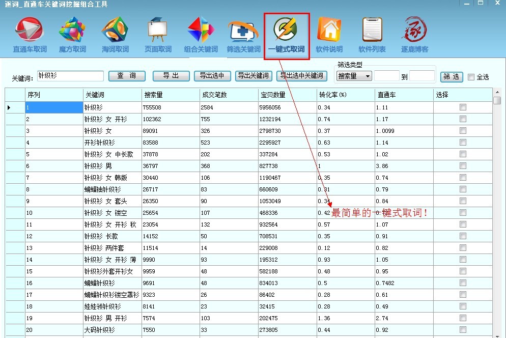
Task: Check the box for row 4 开衫针织衫
Action: (x=463, y=143)
